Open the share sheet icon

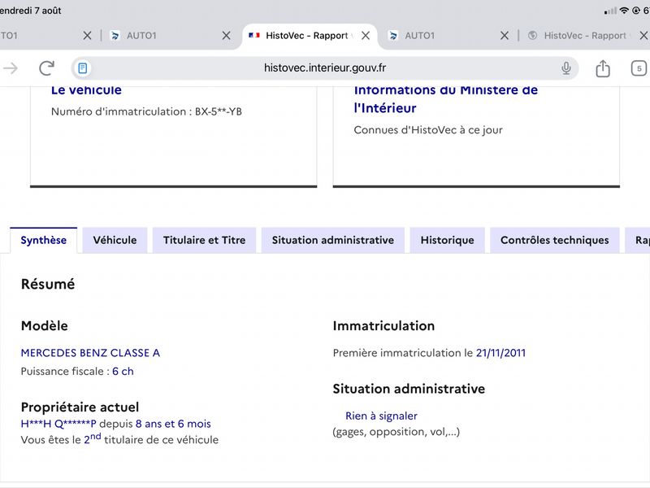point(603,68)
